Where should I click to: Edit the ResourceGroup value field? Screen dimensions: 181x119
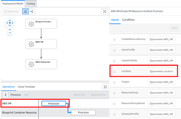coord(161,93)
